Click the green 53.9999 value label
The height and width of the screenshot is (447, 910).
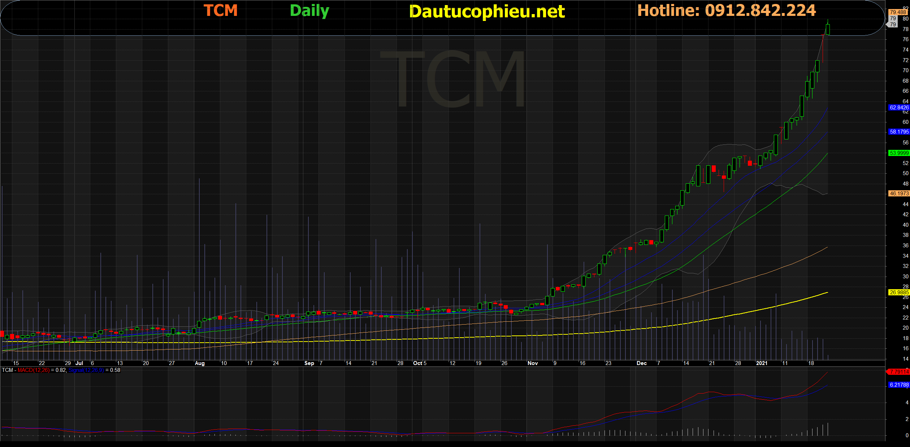click(899, 153)
